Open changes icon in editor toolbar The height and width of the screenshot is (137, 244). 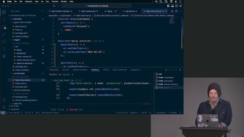tap(172, 11)
